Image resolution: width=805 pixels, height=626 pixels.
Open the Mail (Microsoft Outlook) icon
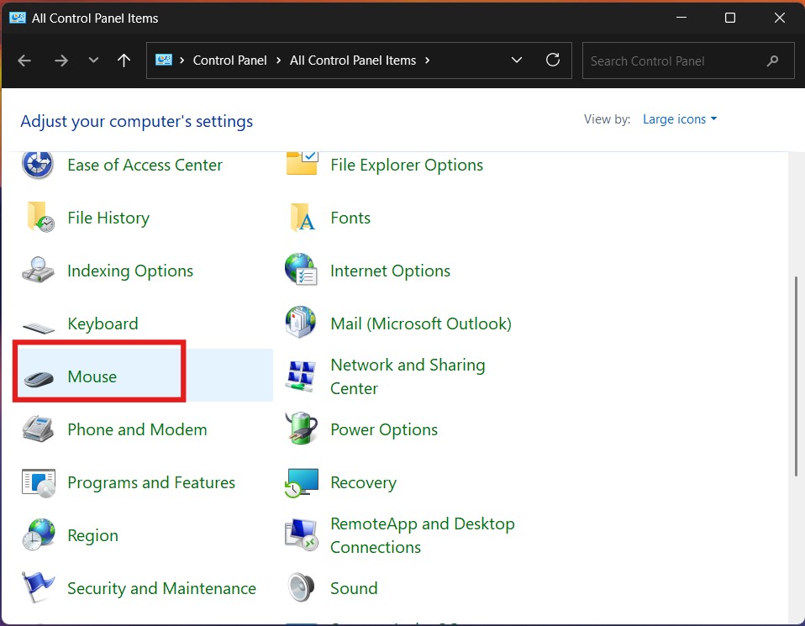(x=301, y=323)
